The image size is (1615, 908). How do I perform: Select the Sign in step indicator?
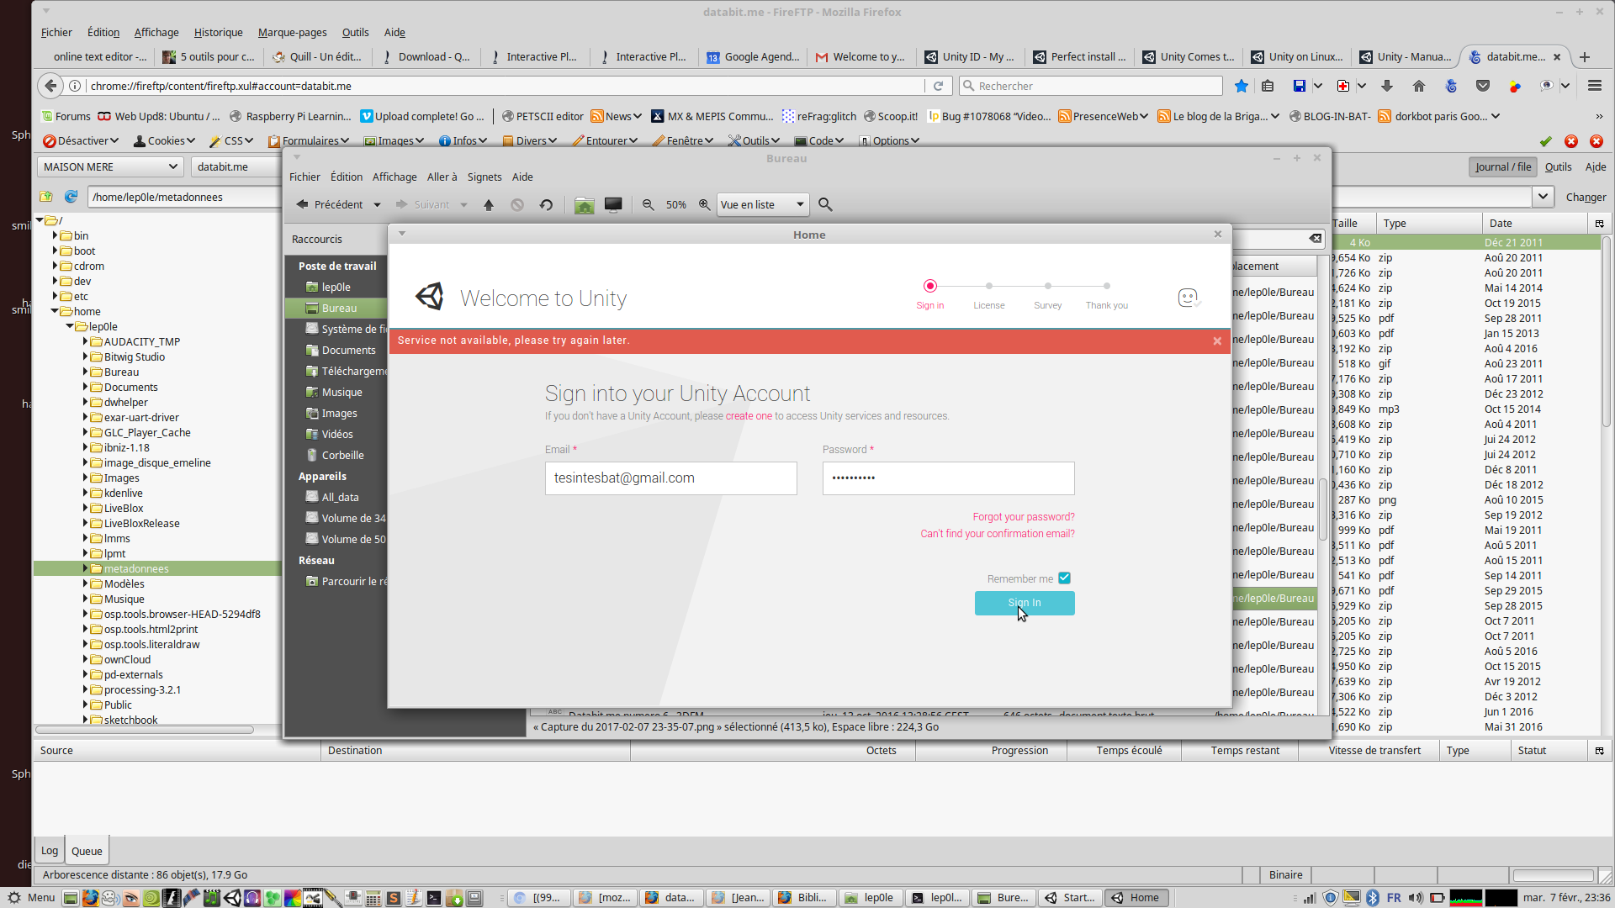click(929, 287)
